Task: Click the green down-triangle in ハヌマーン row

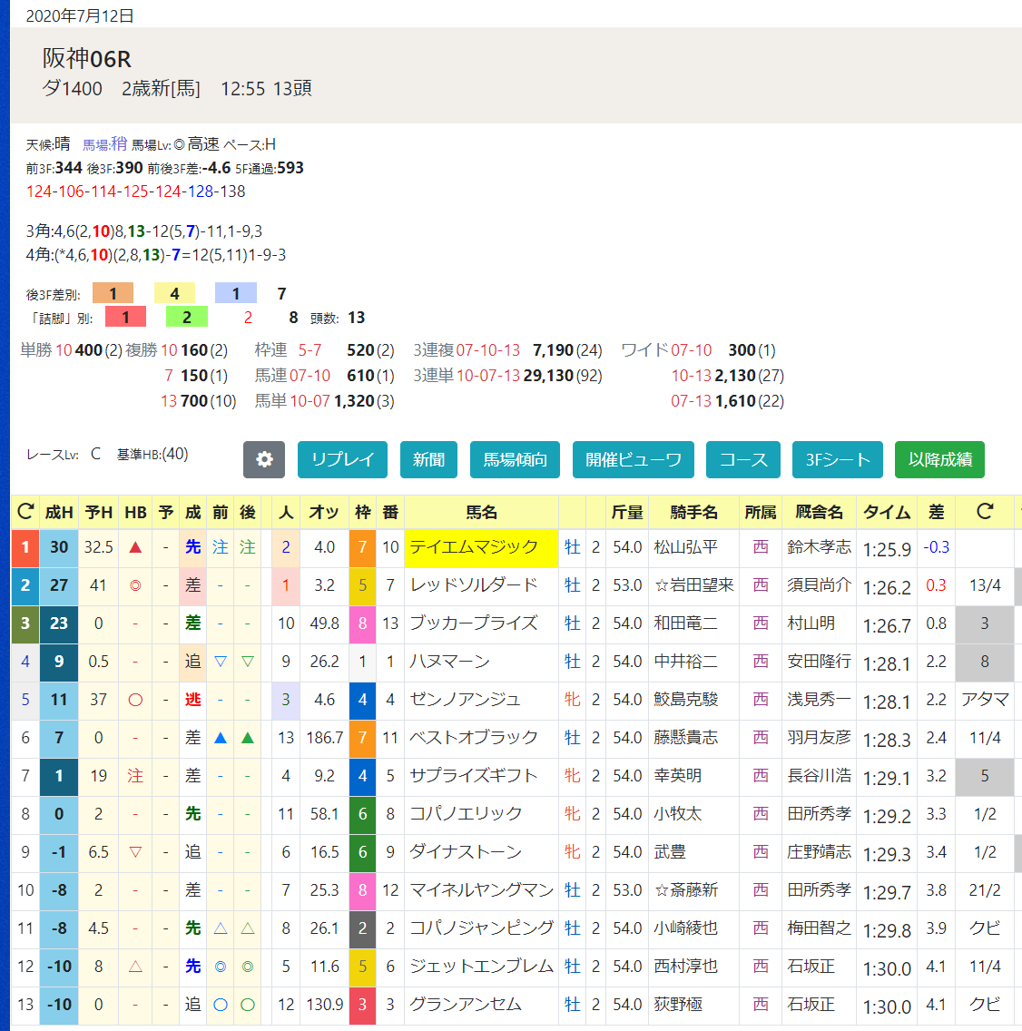Action: 247,662
